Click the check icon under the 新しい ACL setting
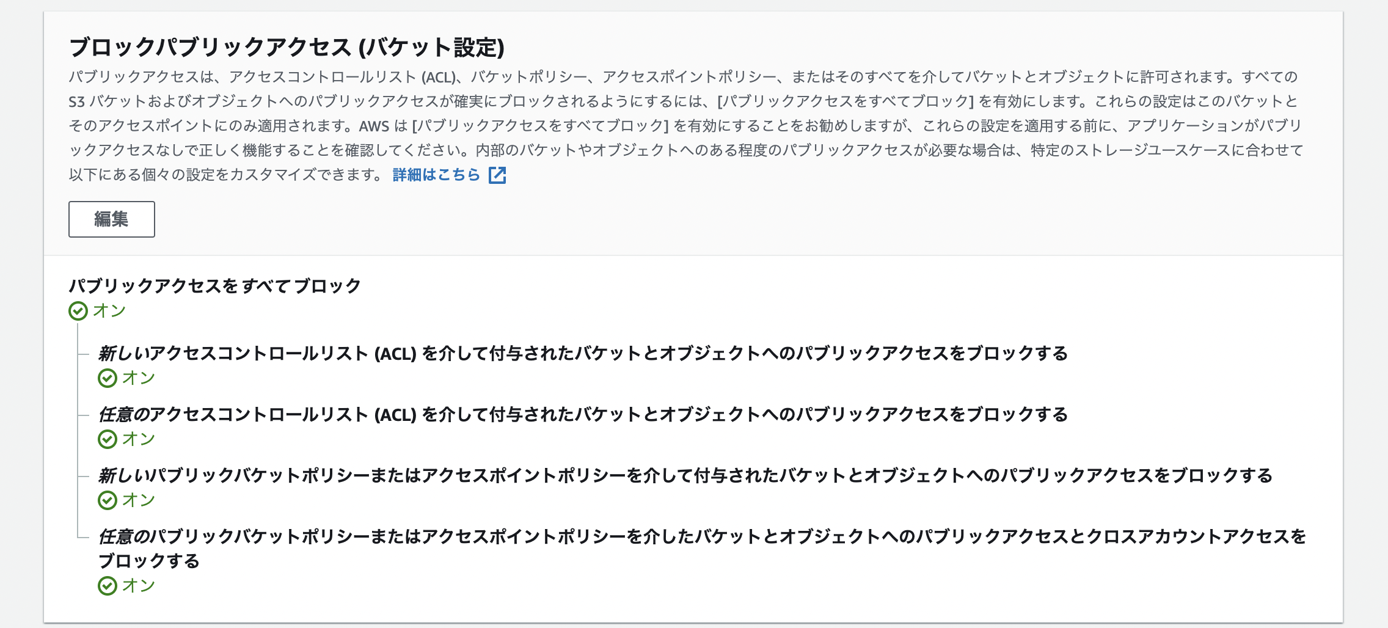 109,379
